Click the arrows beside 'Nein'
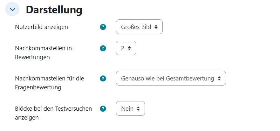This screenshot has width=280, height=131. [138, 109]
